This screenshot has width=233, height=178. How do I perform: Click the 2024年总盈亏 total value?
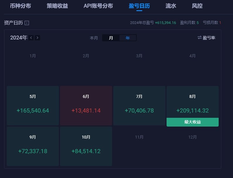pos(165,23)
